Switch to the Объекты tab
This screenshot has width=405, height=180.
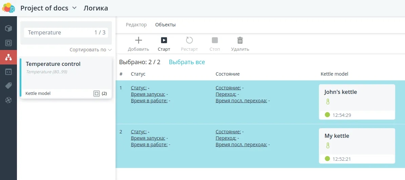[165, 25]
